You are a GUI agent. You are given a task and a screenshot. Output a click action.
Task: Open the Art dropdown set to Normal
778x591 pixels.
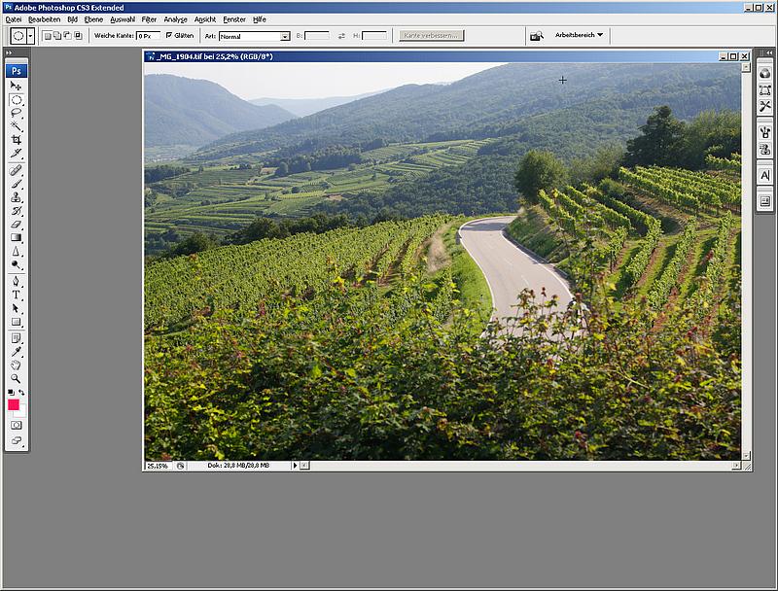tap(254, 36)
